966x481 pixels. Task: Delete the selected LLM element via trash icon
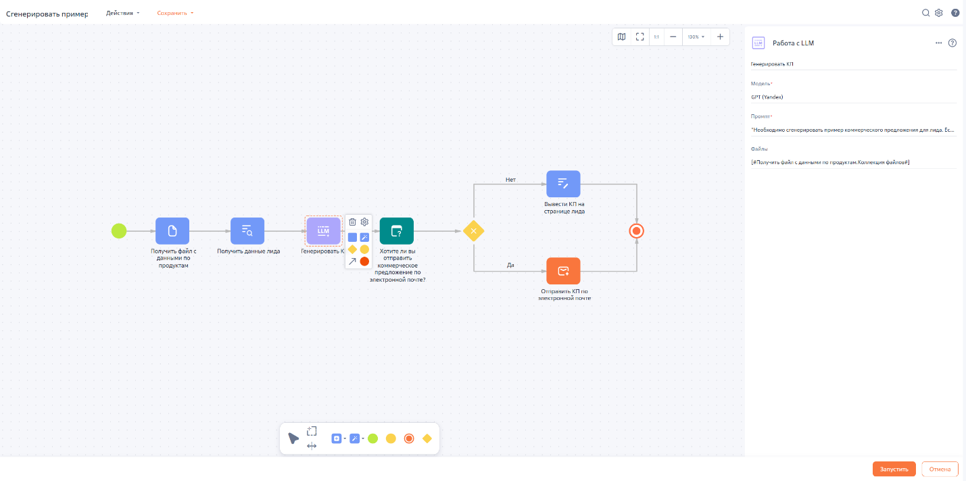352,222
